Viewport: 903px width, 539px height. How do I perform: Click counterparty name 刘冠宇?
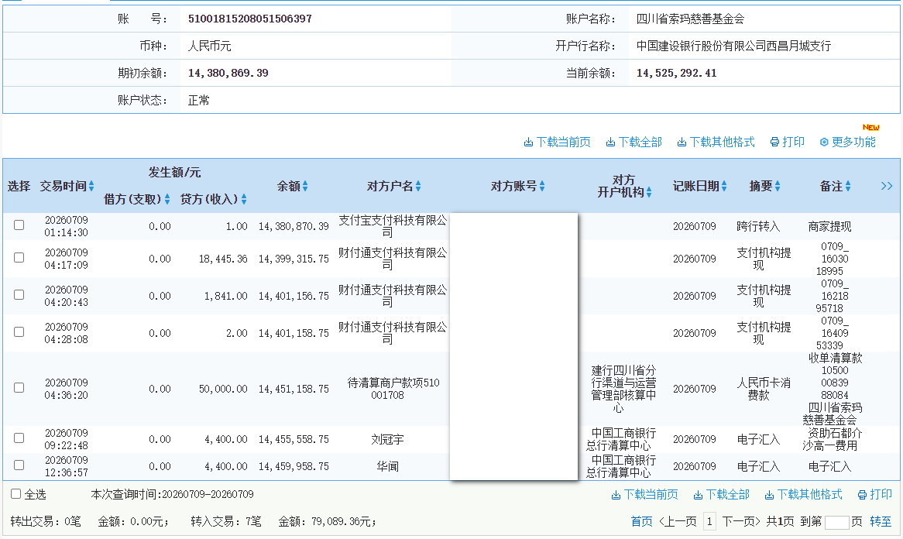(x=387, y=439)
